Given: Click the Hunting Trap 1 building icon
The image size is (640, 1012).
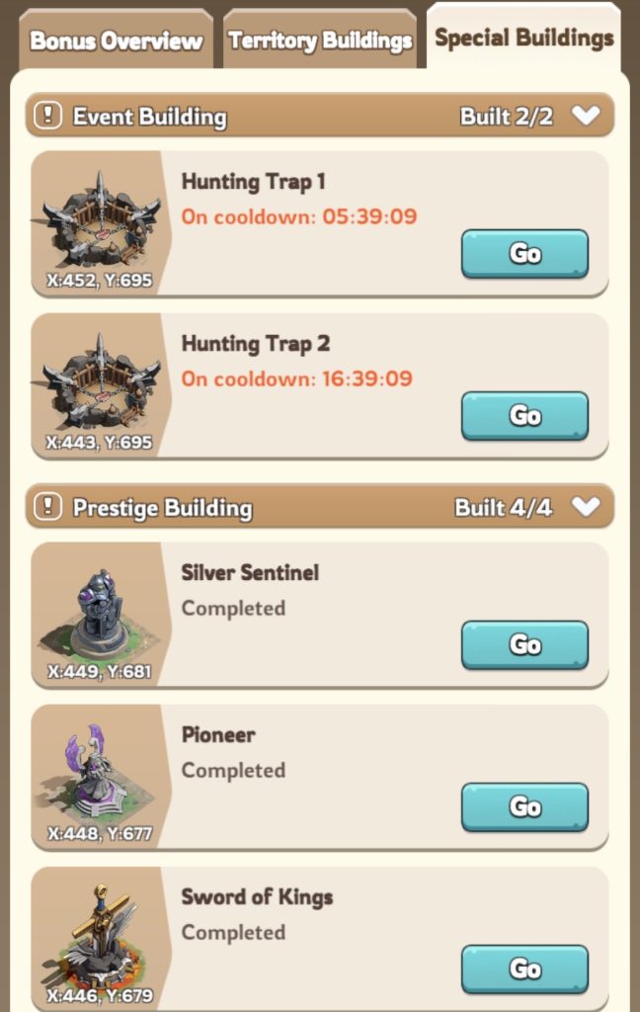Looking at the screenshot, I should tap(100, 219).
